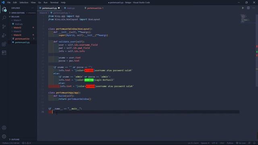This screenshot has width=258, height=145.
Task: Open the Run menu
Action: 46,2
